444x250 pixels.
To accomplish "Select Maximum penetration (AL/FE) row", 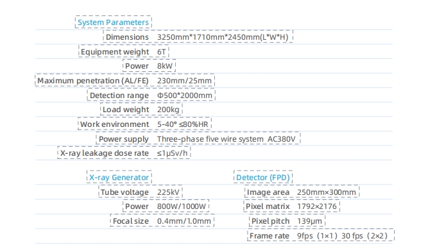I will click(125, 80).
